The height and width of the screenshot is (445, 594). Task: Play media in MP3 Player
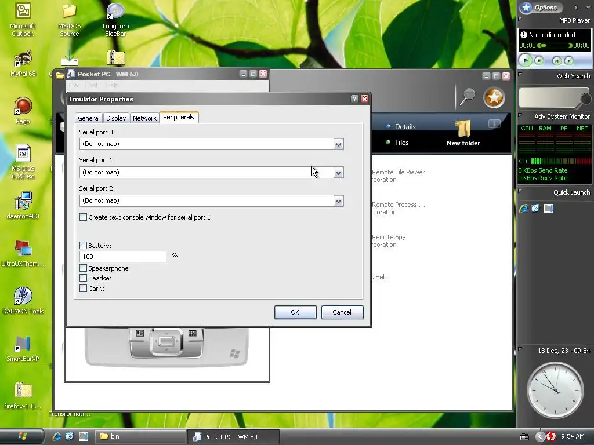point(525,60)
